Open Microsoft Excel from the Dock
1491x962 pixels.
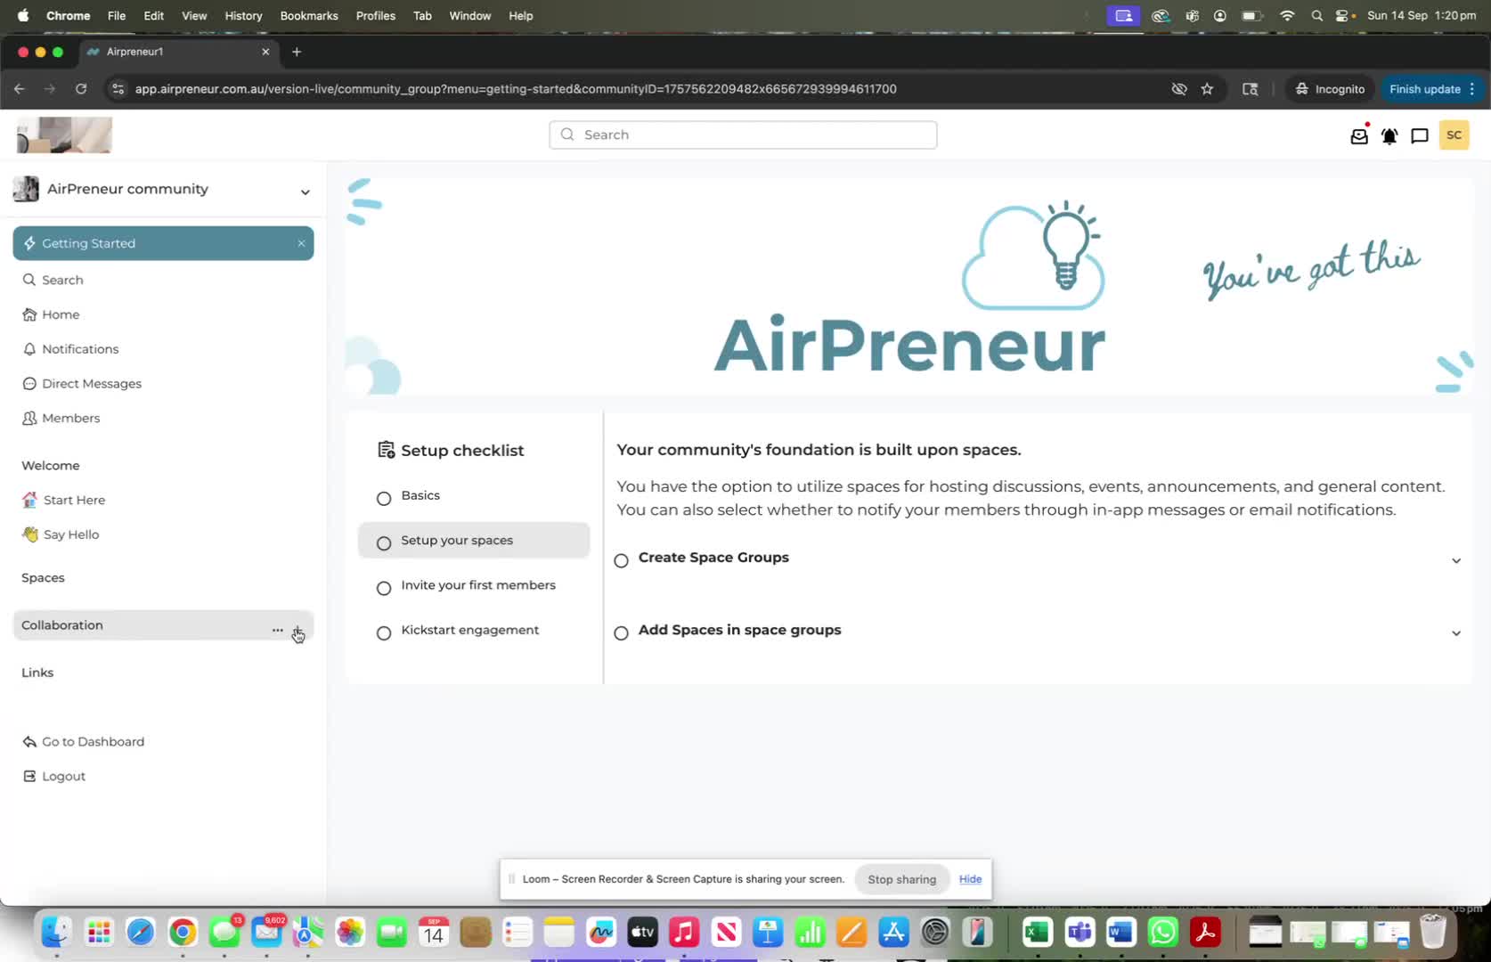tap(1037, 933)
